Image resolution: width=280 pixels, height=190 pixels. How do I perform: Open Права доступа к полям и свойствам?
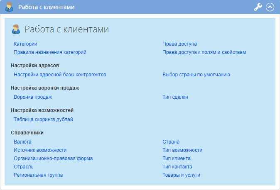click(x=204, y=52)
